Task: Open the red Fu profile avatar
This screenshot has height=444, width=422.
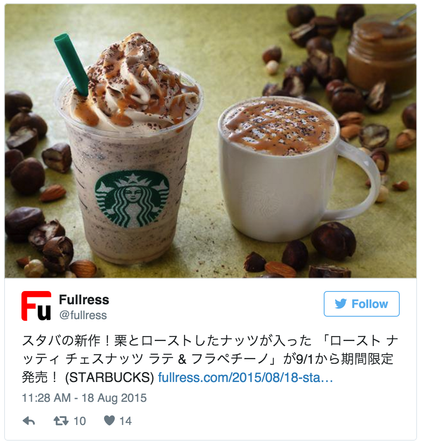Action: pos(36,306)
